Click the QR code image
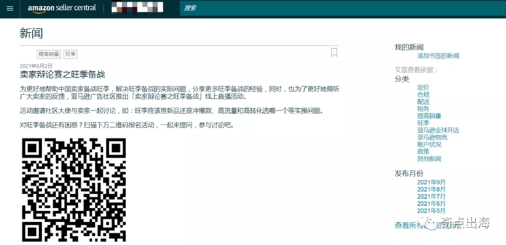Image resolution: width=506 pixels, height=245 pixels. [x=74, y=190]
